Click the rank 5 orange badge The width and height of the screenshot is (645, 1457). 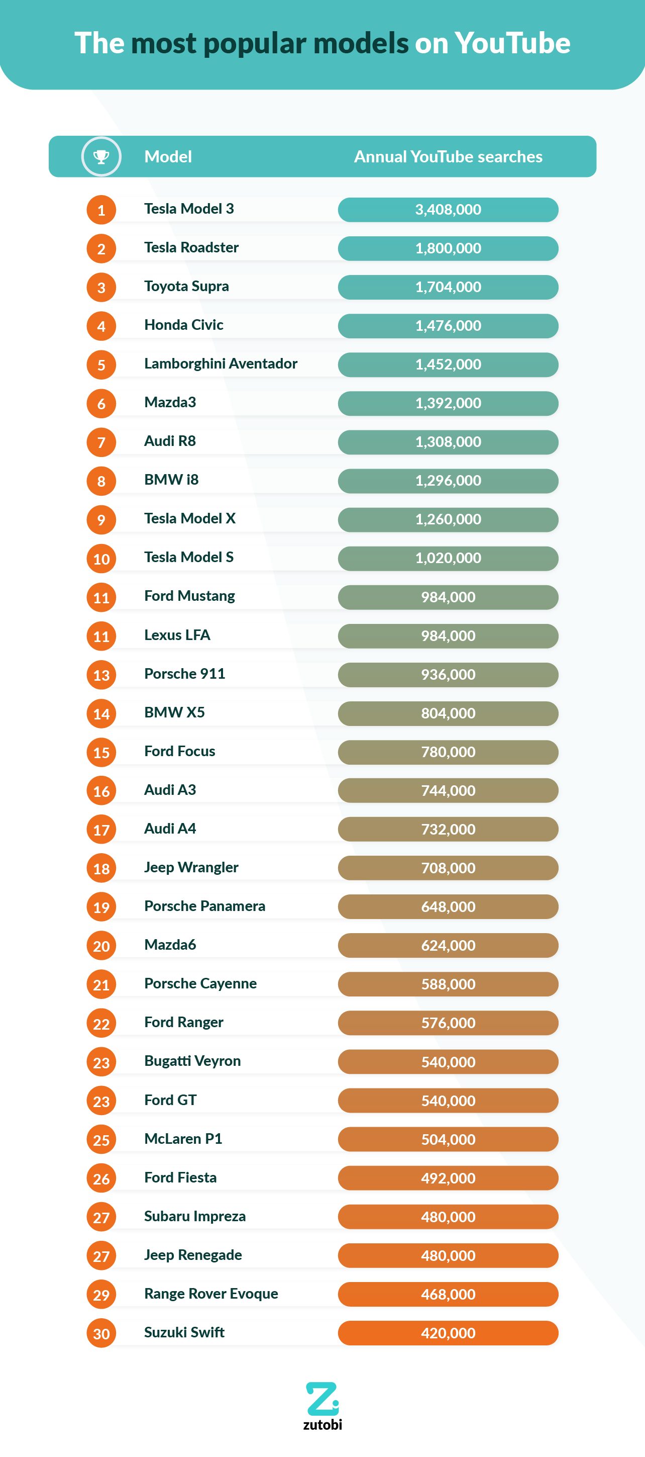tap(101, 365)
